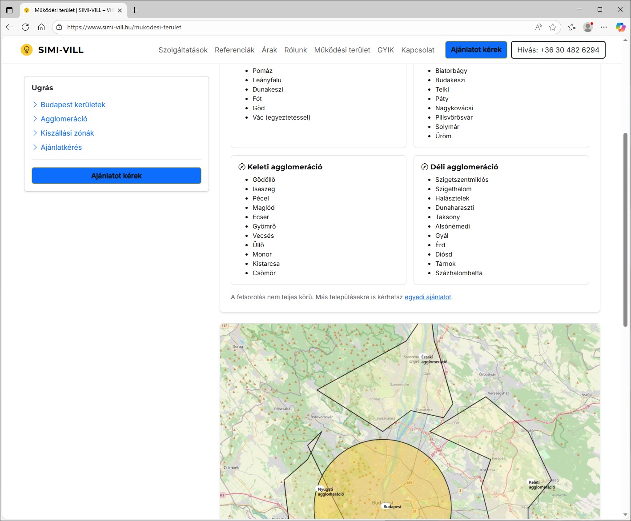Go to browser home page icon
The height and width of the screenshot is (521, 631).
pos(41,27)
